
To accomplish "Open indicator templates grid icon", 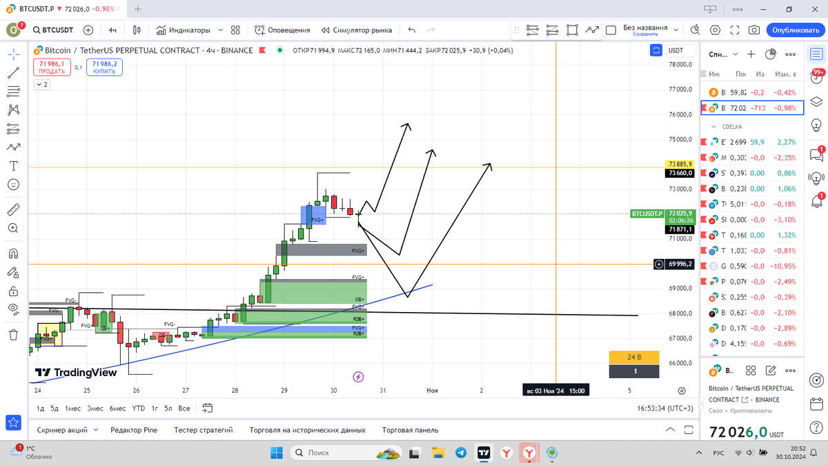I will [235, 30].
